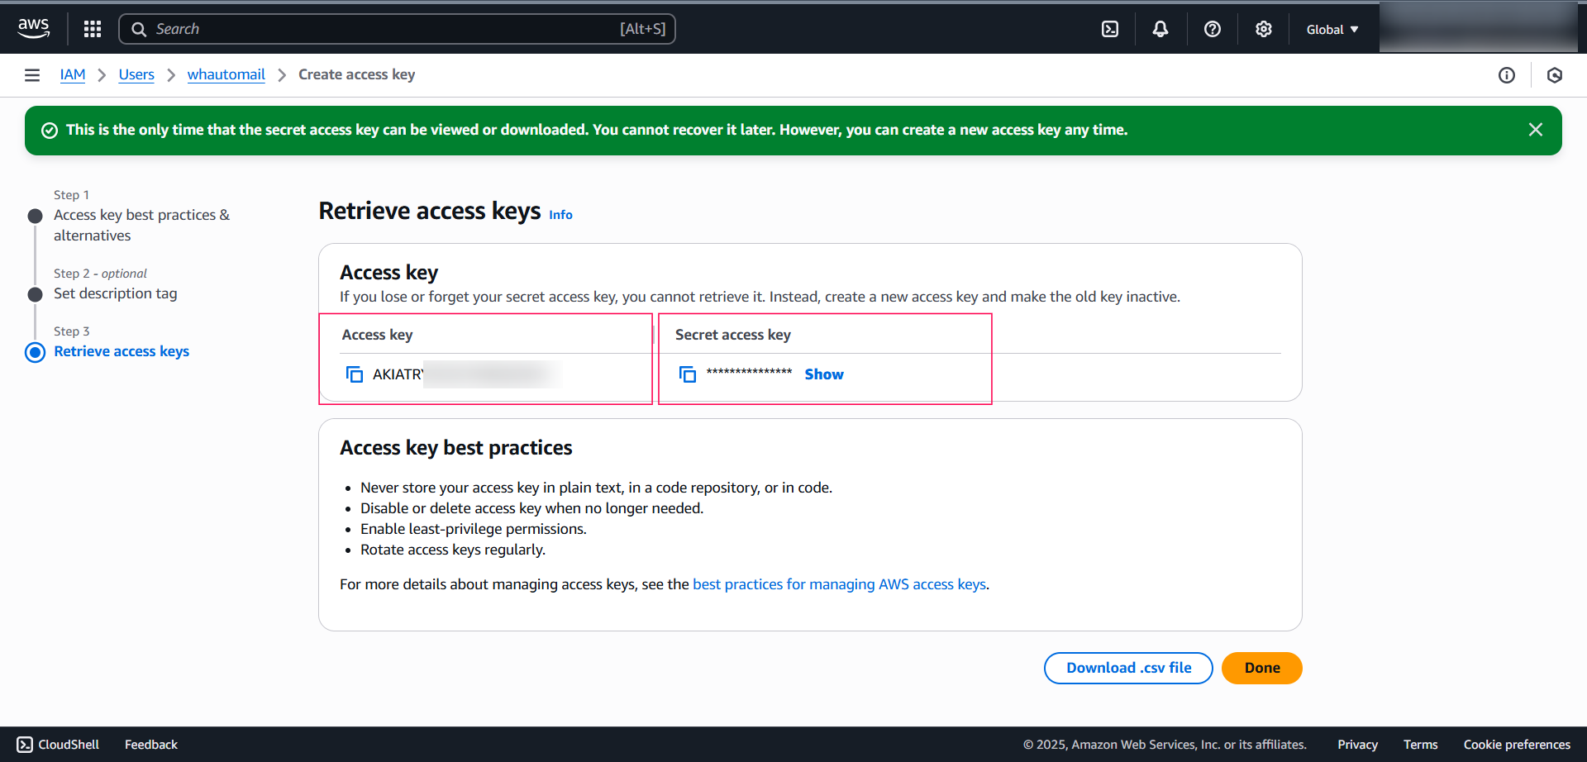Click the AWS logo to return home
Viewport: 1587px width, 762px height.
point(33,27)
